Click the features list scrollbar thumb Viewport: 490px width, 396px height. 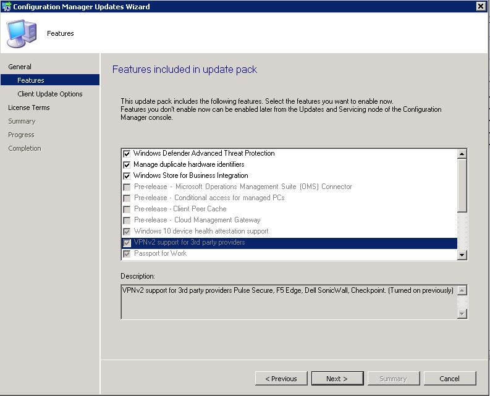click(462, 186)
